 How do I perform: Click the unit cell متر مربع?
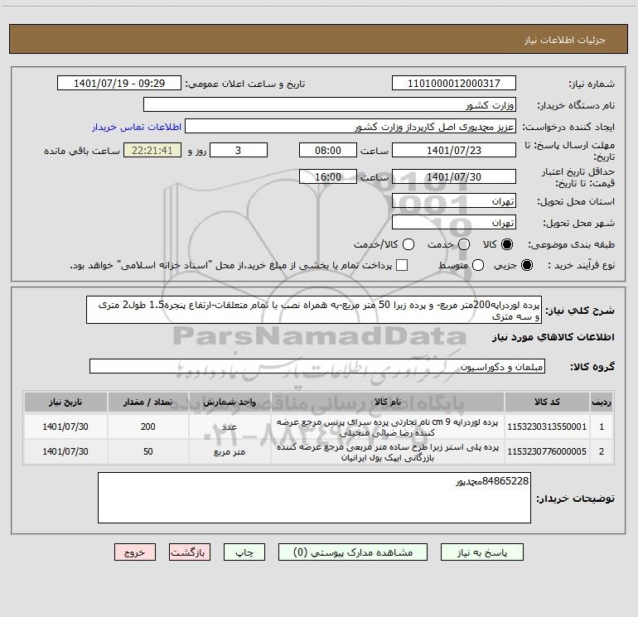pos(230,452)
